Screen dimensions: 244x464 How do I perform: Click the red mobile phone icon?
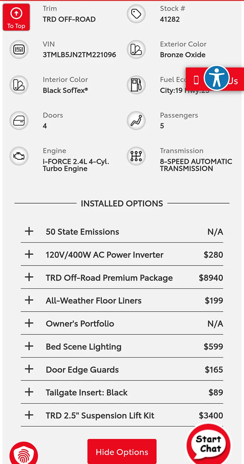(x=196, y=79)
